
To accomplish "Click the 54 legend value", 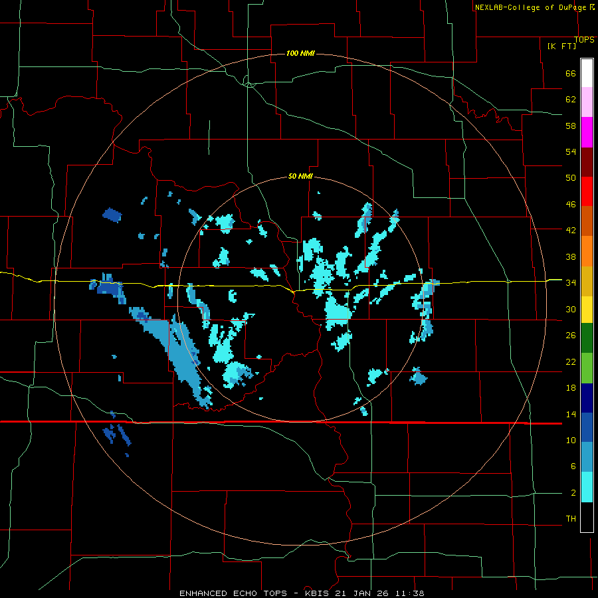I will pos(571,151).
